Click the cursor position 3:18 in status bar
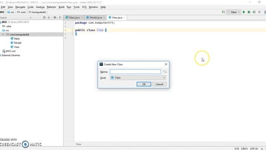Viewport: 266px width, 150px height. coord(236,148)
